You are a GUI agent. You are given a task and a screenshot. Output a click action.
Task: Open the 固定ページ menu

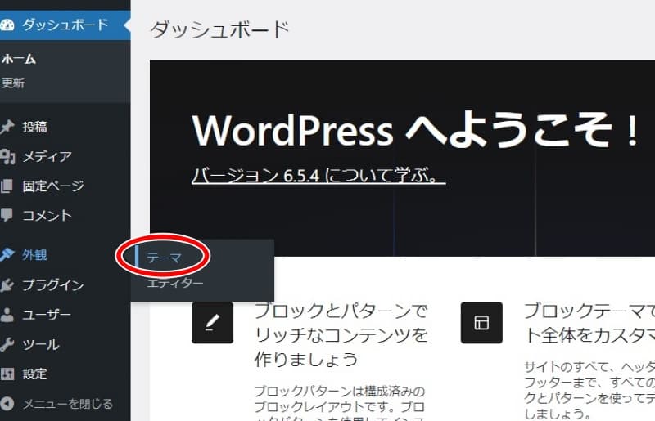[x=53, y=186]
